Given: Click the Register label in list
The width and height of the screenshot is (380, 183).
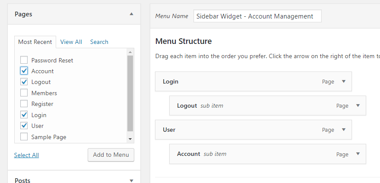Looking at the screenshot, I should click(42, 104).
